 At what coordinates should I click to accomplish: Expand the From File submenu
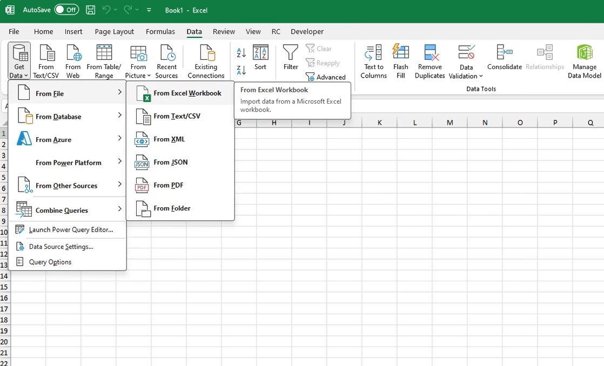click(68, 93)
